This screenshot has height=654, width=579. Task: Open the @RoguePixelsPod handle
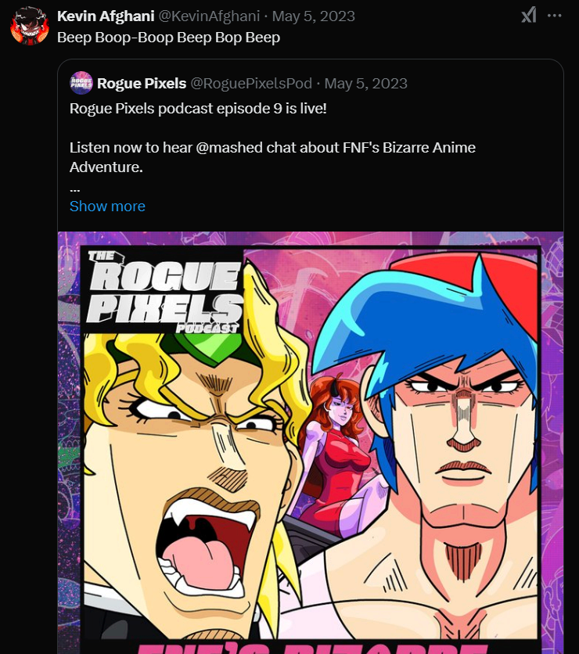pos(251,83)
